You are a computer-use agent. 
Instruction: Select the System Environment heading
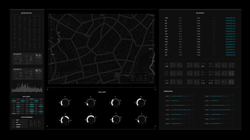[27, 117]
